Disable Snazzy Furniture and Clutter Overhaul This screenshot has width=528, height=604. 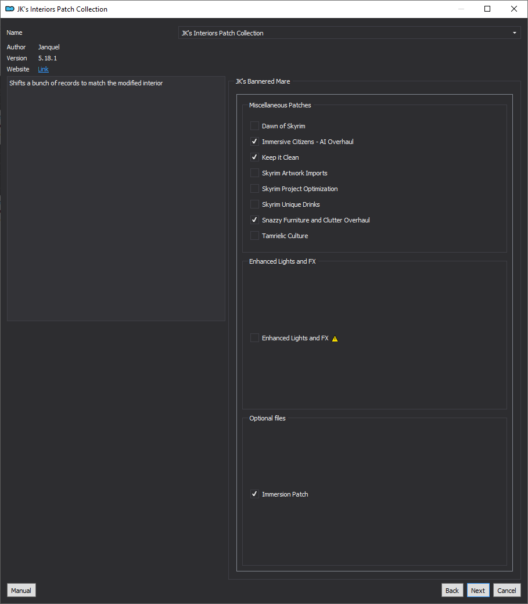tap(254, 220)
